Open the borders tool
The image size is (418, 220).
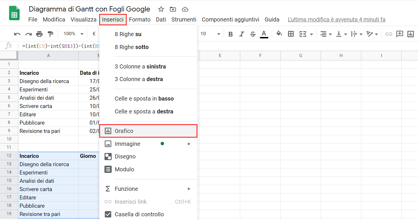click(291, 34)
